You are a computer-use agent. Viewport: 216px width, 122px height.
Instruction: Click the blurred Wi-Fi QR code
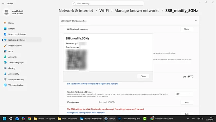pyautogui.click(x=76, y=60)
